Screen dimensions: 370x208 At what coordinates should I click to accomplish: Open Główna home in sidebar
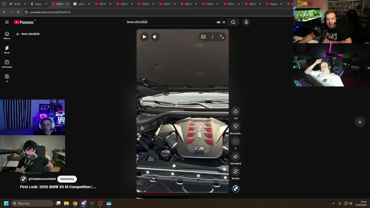[x=7, y=36]
